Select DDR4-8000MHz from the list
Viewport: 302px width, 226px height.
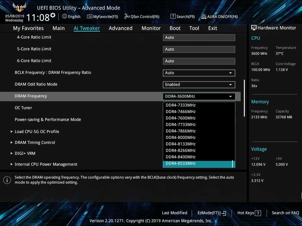180,137
